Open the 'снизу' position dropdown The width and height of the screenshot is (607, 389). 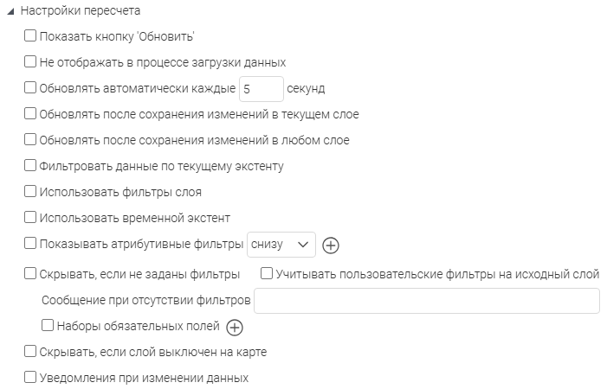(x=281, y=245)
